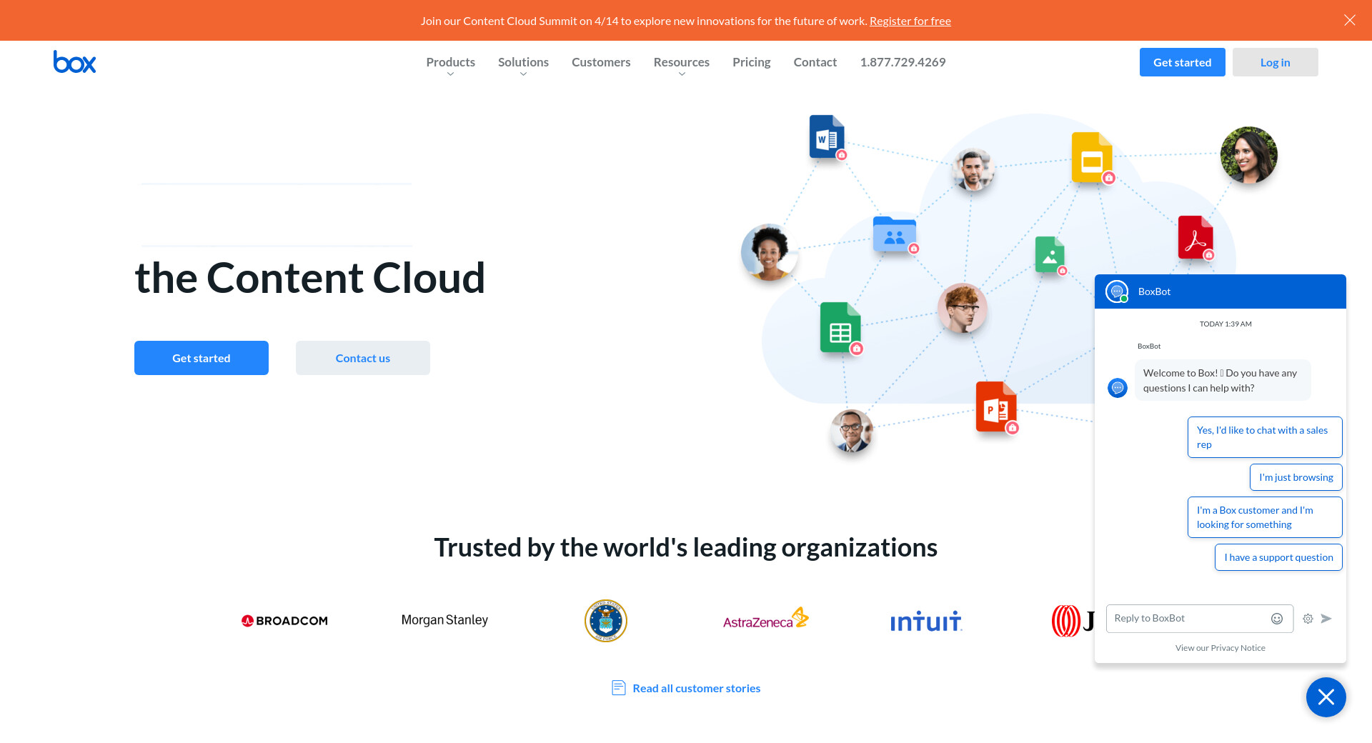Click the yellow Google Slides icon
The width and height of the screenshot is (1372, 743).
point(1092,158)
